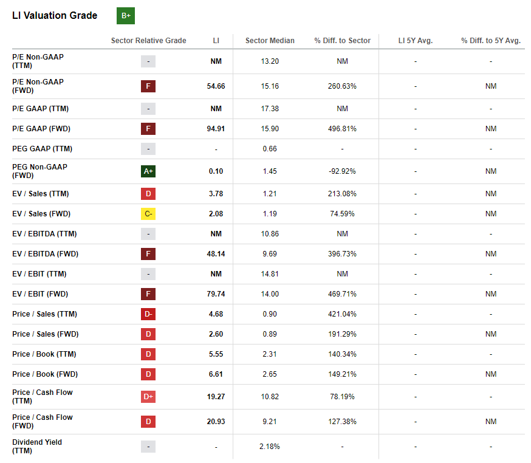Image resolution: width=531 pixels, height=463 pixels.
Task: Open the EV / EBITDA (FWD) metric link
Action: pos(46,254)
